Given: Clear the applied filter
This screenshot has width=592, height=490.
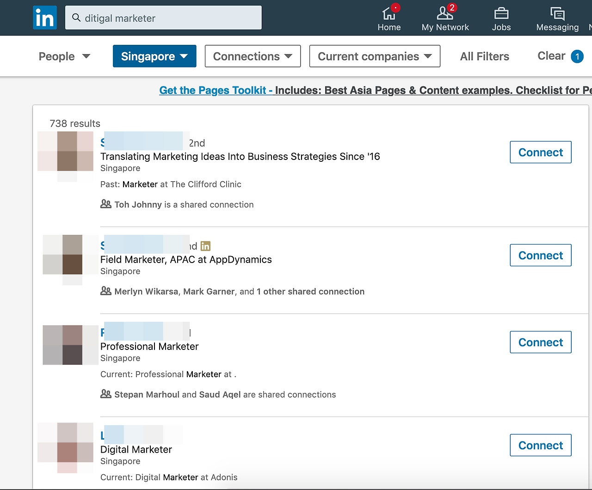Looking at the screenshot, I should tap(551, 56).
